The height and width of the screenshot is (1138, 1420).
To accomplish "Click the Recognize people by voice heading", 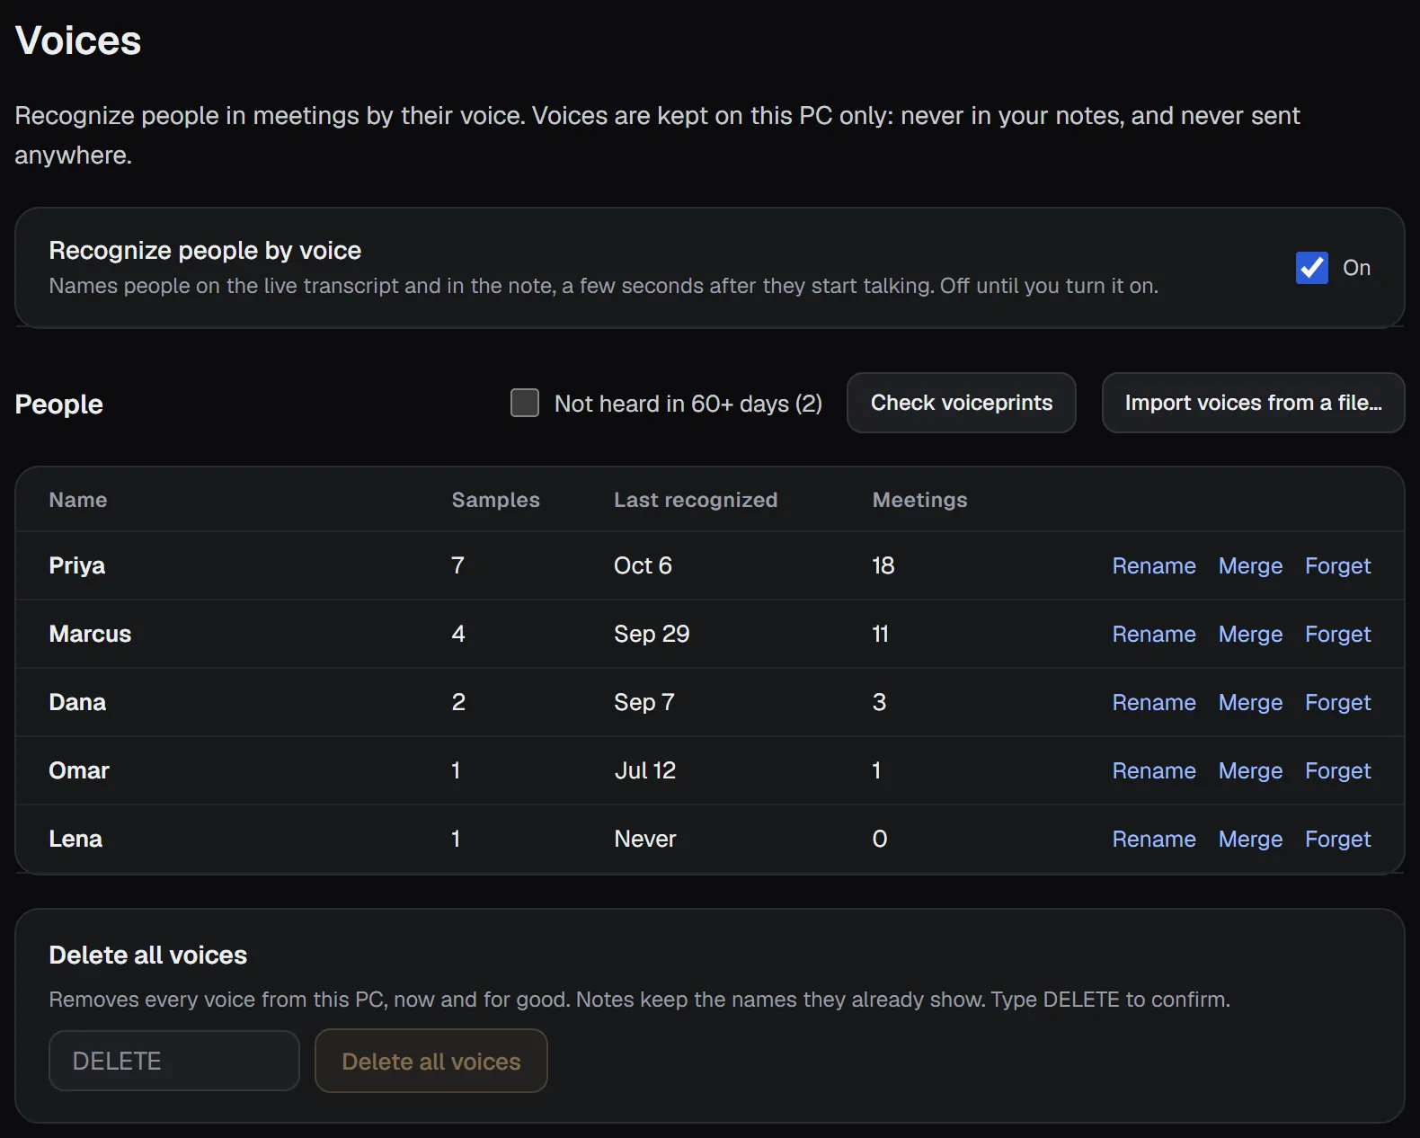I will pos(205,250).
